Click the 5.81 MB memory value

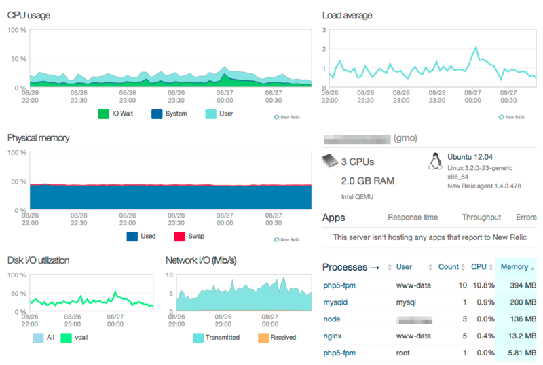[522, 353]
